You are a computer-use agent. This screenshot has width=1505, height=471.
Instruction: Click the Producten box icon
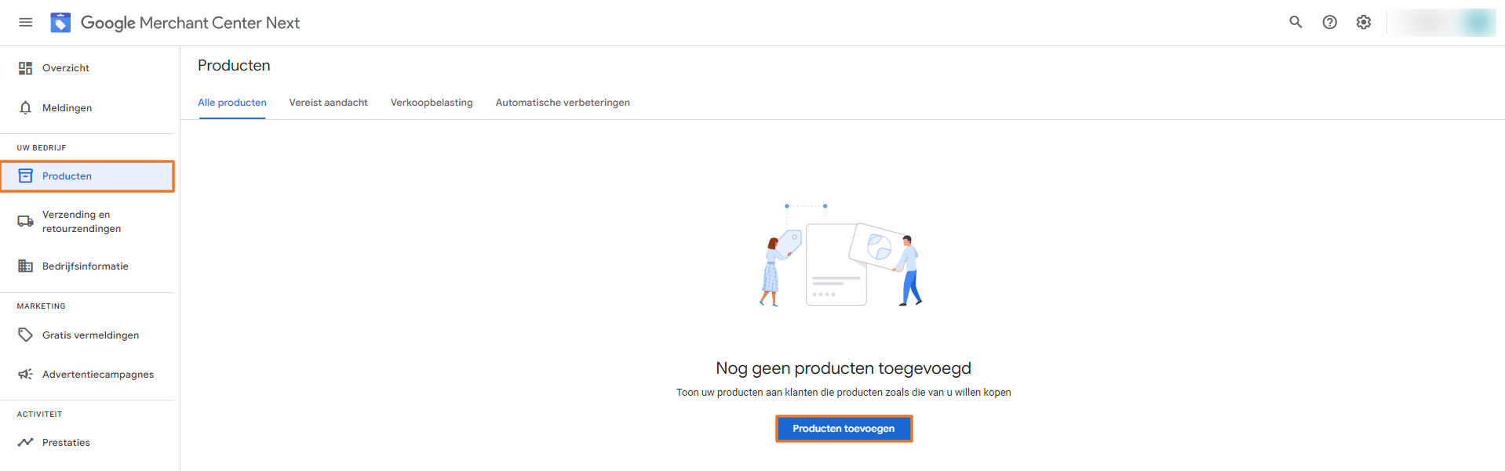pos(26,176)
